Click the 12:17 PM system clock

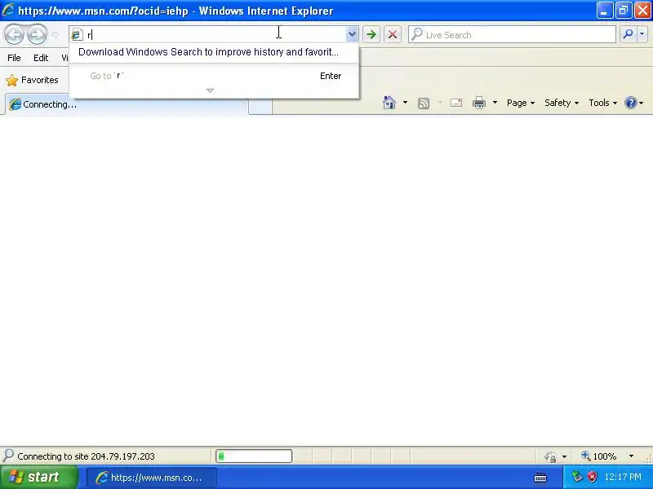coord(623,477)
